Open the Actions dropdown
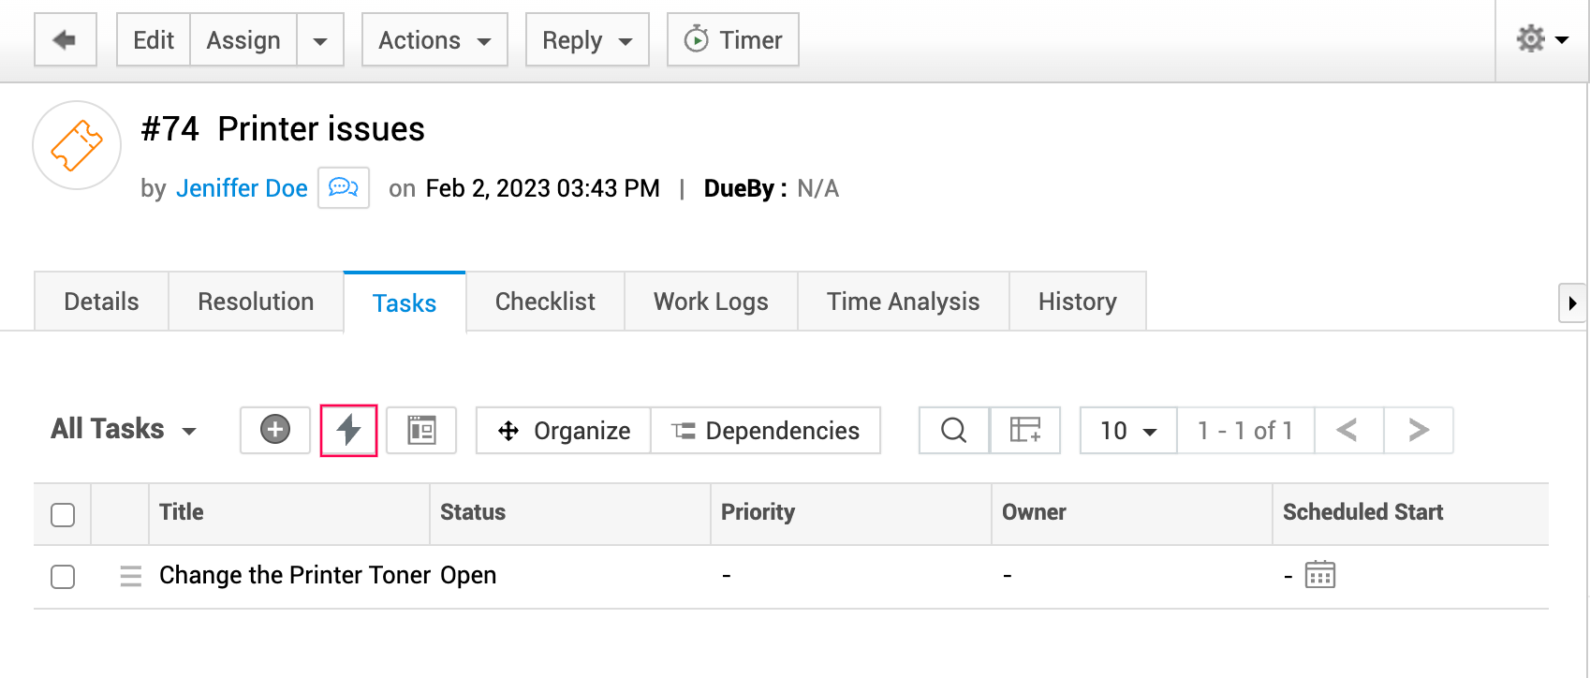This screenshot has width=1590, height=678. tap(434, 39)
